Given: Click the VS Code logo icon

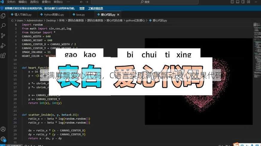Looking at the screenshot, I should pyautogui.click(x=2, y=2).
